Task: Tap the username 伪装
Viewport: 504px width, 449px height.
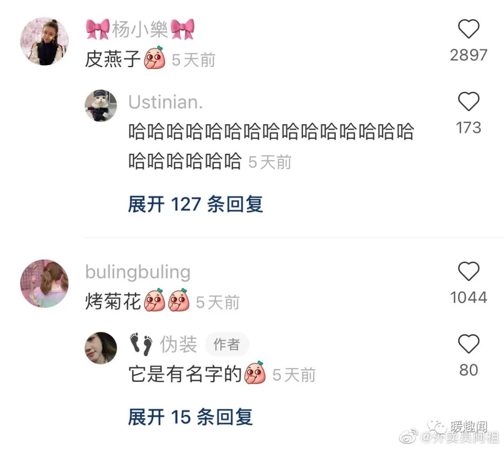Action: (178, 344)
